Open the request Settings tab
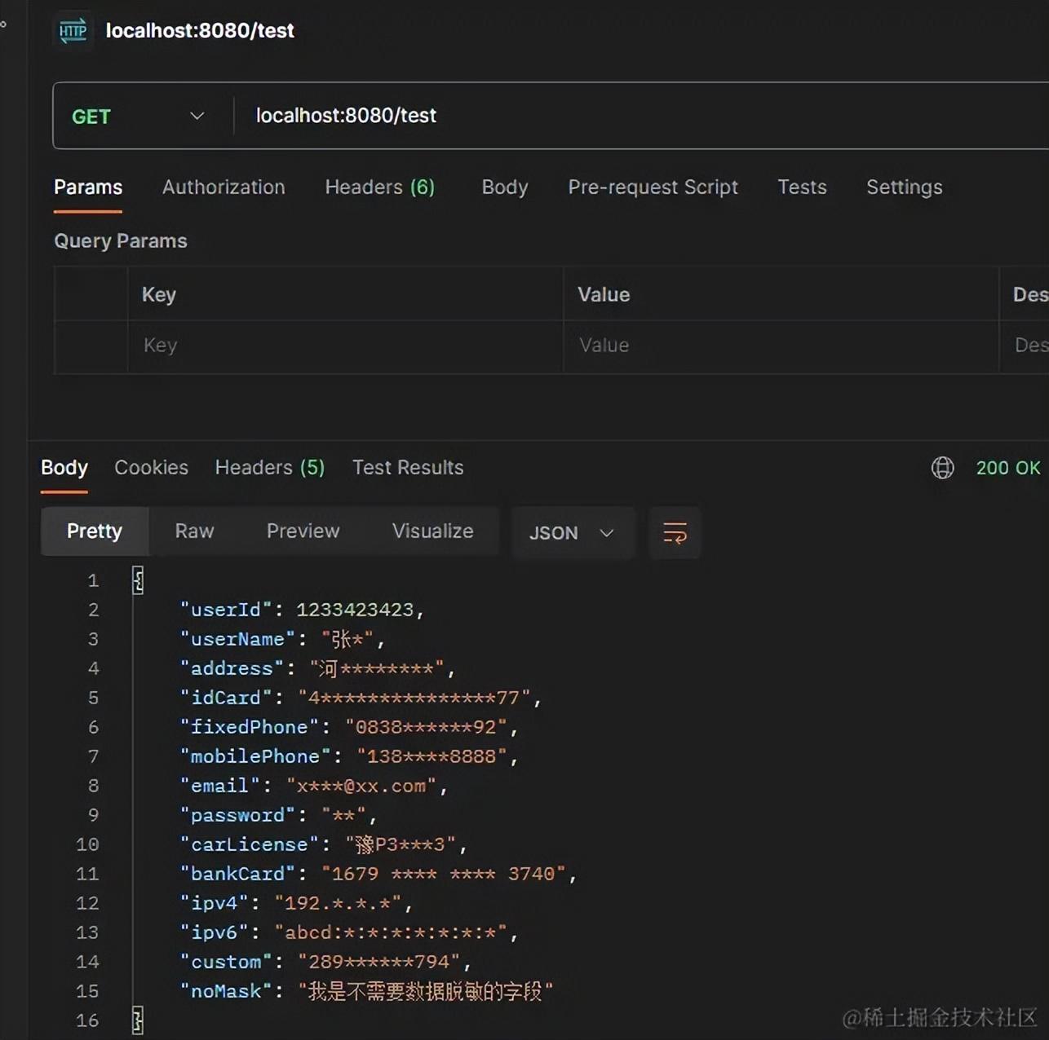This screenshot has height=1040, width=1049. pos(904,187)
